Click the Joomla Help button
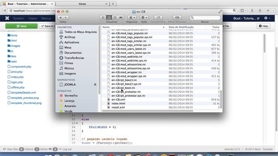 [264, 26]
